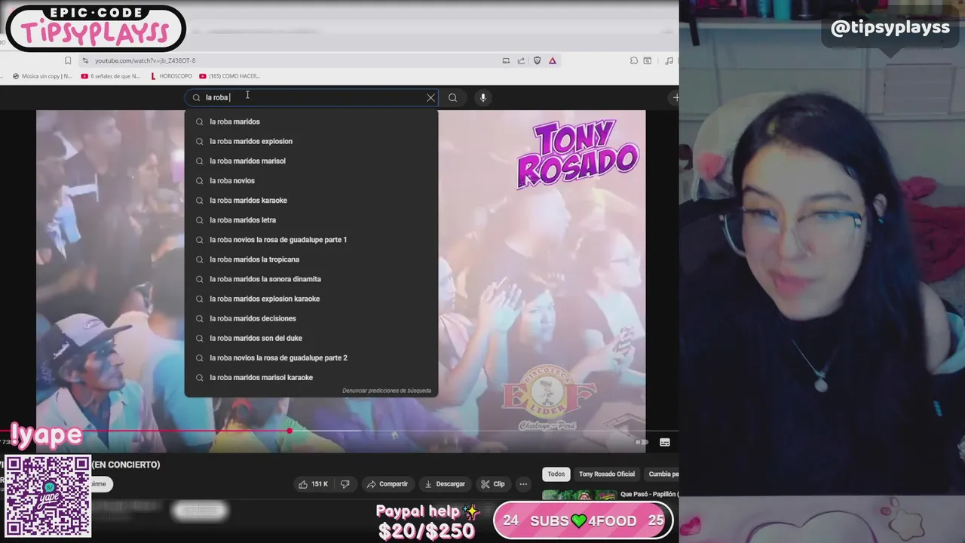Viewport: 965px width, 543px height.
Task: Open more actions three-dot menu
Action: tap(523, 484)
